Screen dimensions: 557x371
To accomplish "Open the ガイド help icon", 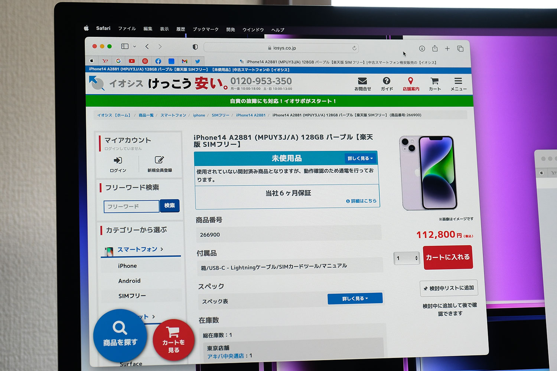I will pyautogui.click(x=387, y=84).
